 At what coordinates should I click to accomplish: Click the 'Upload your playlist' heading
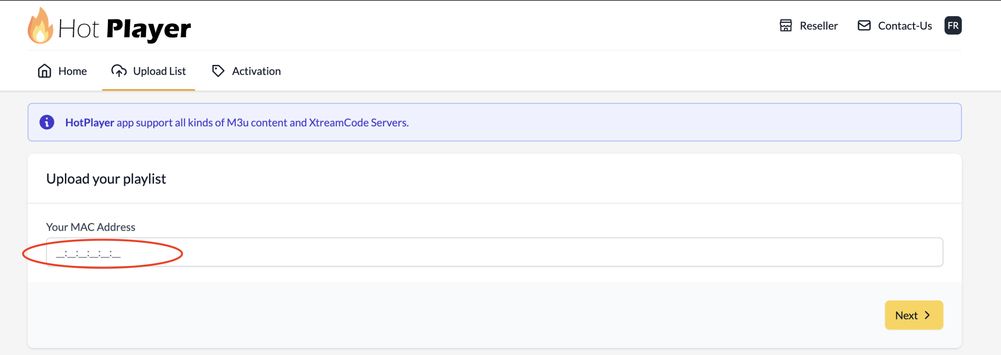point(106,179)
